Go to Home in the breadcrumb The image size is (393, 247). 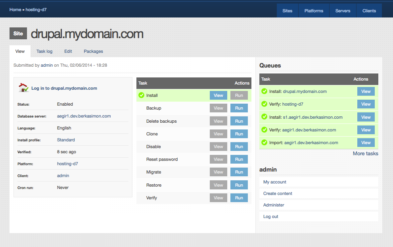click(15, 10)
